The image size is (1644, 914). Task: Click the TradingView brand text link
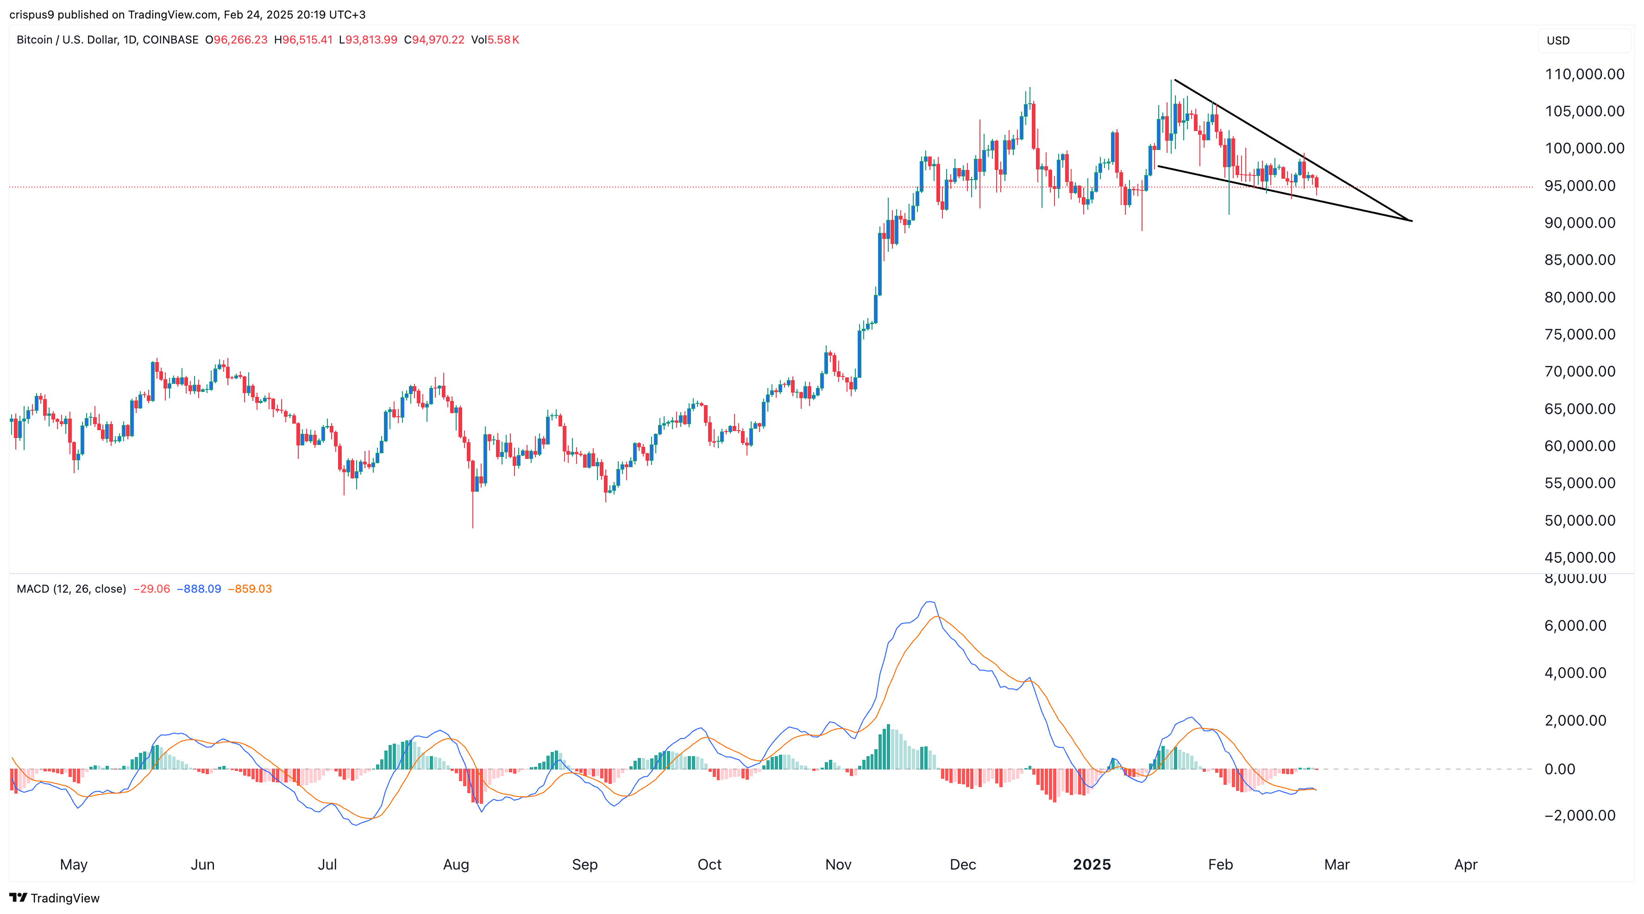click(65, 898)
